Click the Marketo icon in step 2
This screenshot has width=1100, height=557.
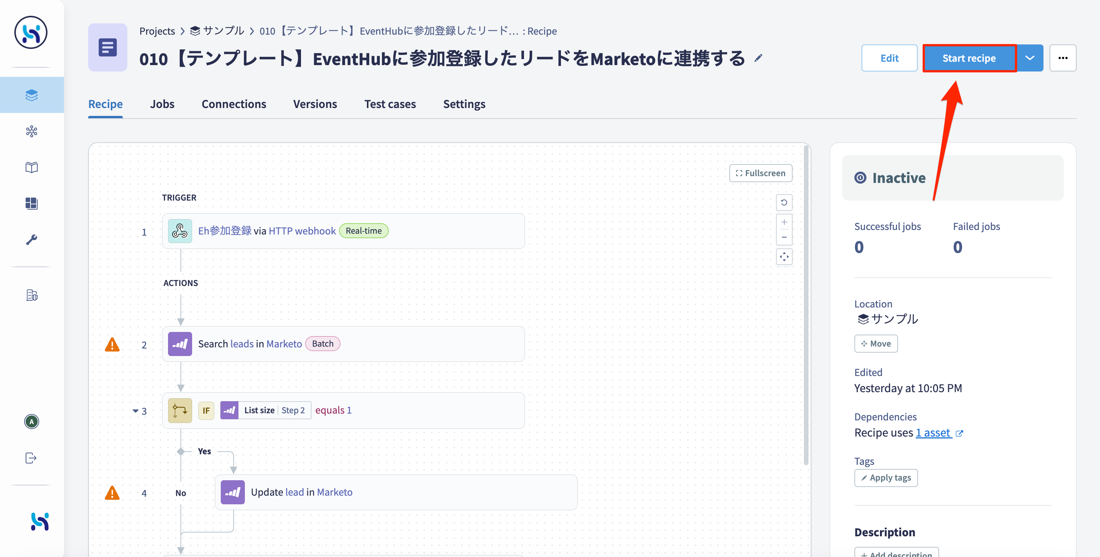click(180, 344)
